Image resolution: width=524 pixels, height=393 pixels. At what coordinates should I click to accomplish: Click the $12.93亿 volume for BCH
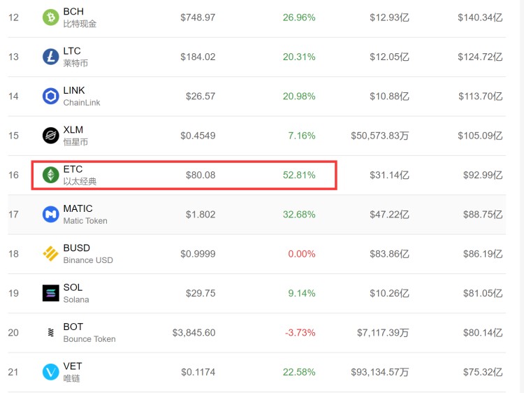389,17
